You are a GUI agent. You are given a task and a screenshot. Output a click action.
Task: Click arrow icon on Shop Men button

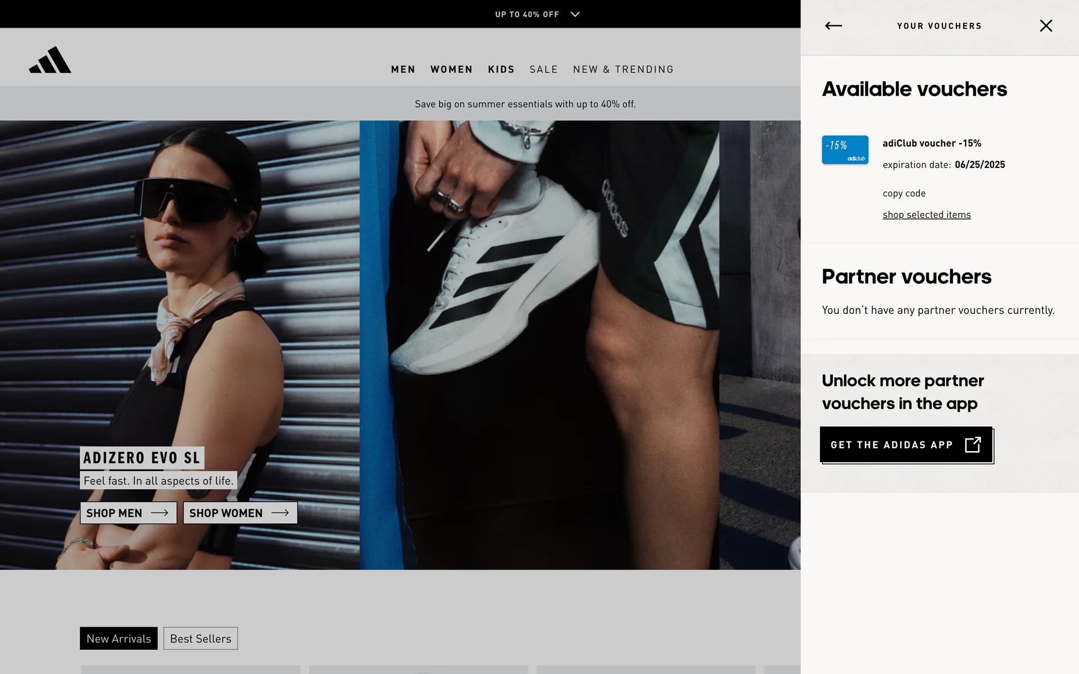click(160, 513)
